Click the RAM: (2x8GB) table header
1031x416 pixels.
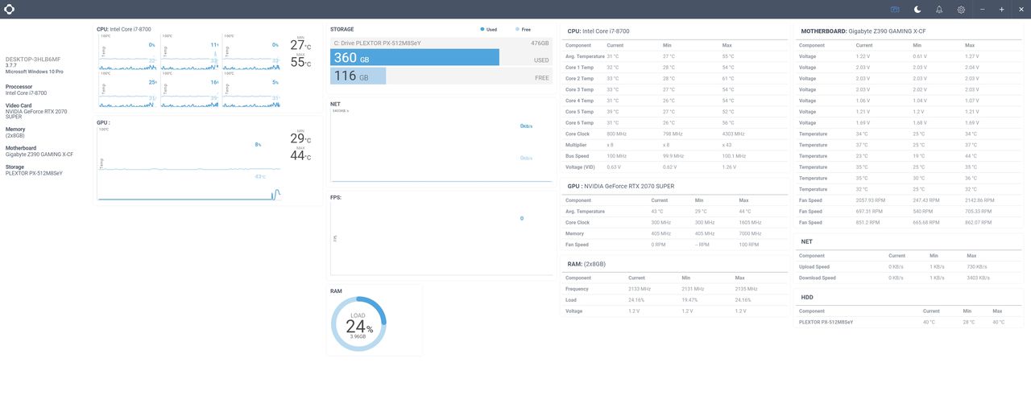tap(586, 263)
